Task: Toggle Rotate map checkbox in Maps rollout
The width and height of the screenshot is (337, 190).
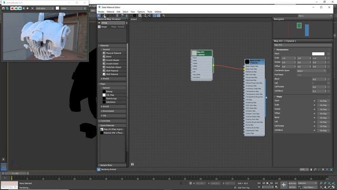Action: (314, 109)
